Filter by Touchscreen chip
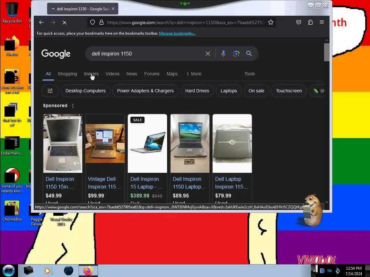The image size is (370, 277). pyautogui.click(x=289, y=91)
